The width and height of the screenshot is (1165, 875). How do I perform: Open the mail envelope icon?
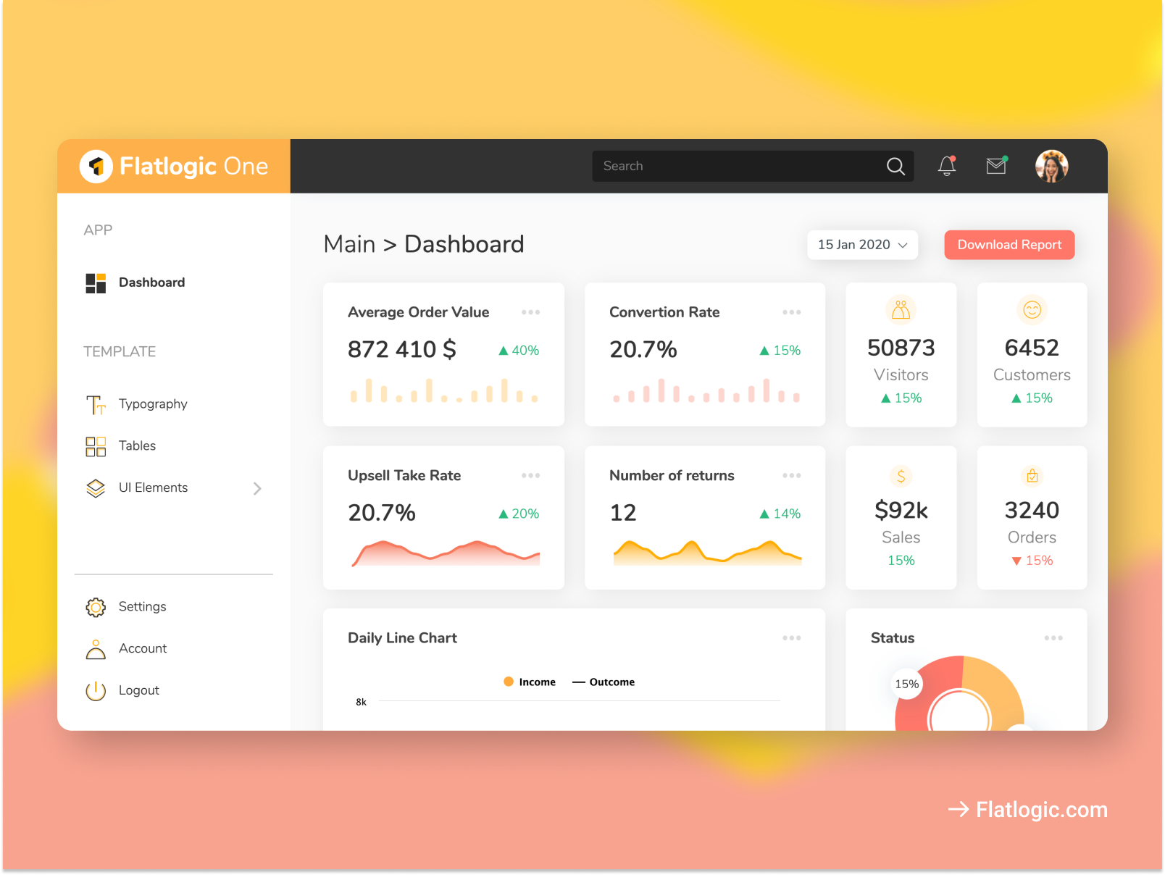tap(997, 166)
